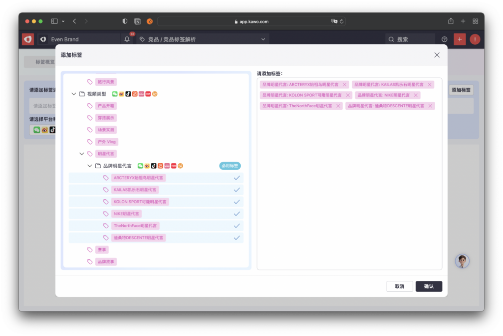Click the 搜索 search field
503x336 pixels.
[x=410, y=39]
